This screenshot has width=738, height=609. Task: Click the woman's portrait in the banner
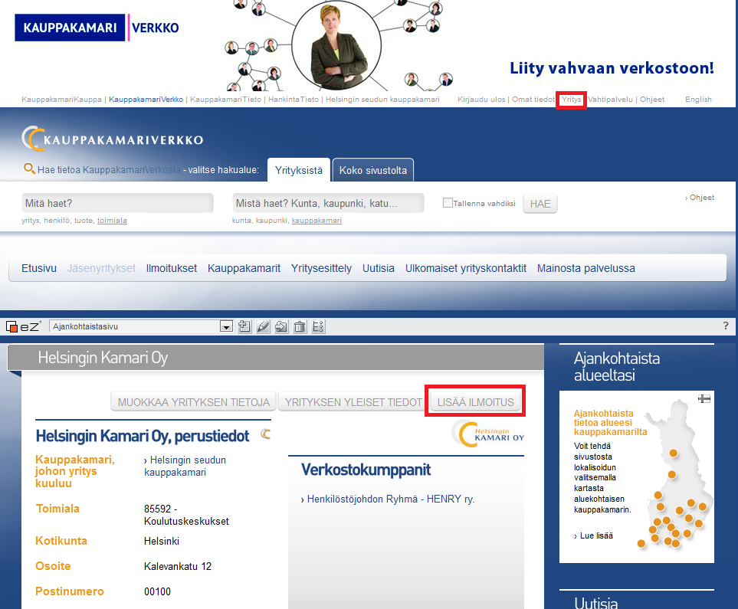click(336, 45)
